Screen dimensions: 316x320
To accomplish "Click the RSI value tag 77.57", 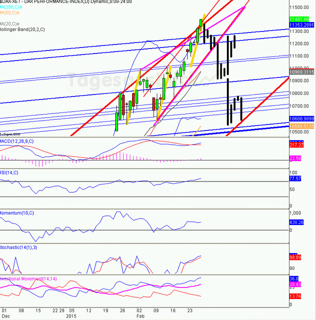I will coord(296,178).
